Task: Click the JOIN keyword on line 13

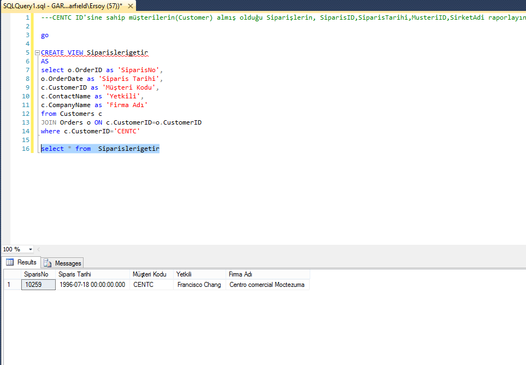Action: (x=49, y=122)
